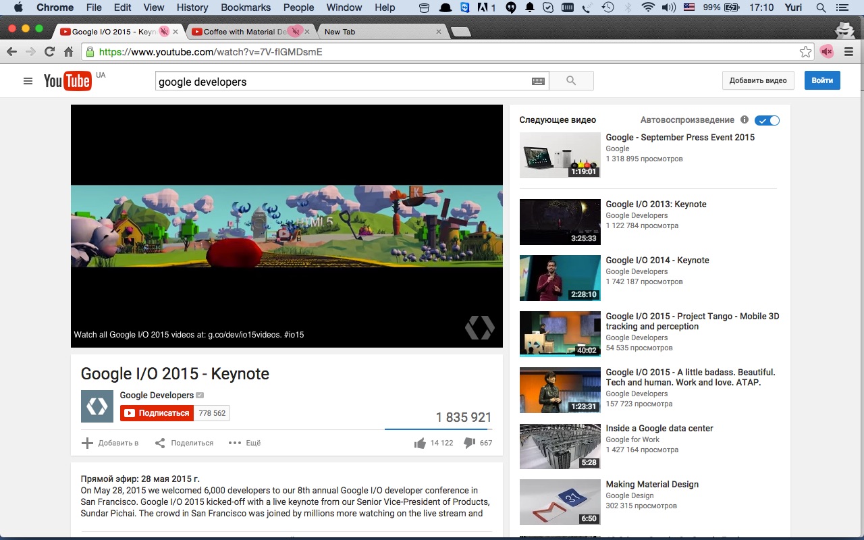Open the keyboard input source flag menu
Screen dimensions: 864x540
[689, 7]
